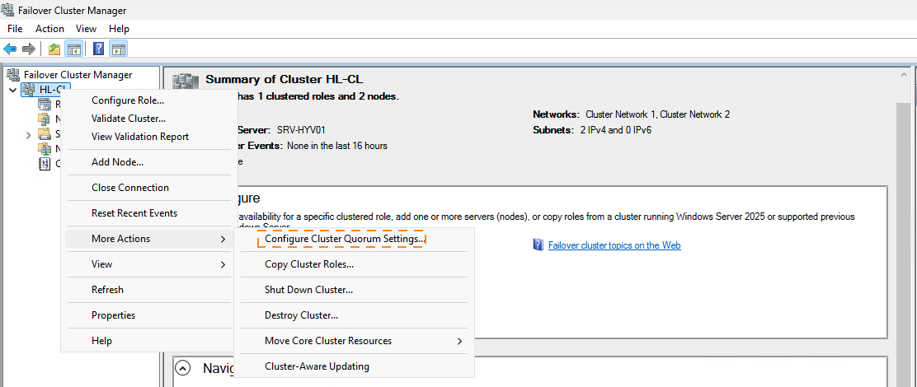Click Add Node in the context menu
The image size is (917, 387).
(x=117, y=162)
